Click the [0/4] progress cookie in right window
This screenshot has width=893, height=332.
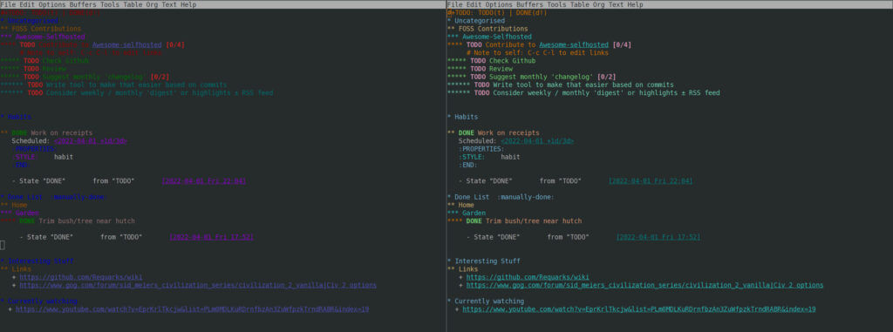pyautogui.click(x=621, y=44)
